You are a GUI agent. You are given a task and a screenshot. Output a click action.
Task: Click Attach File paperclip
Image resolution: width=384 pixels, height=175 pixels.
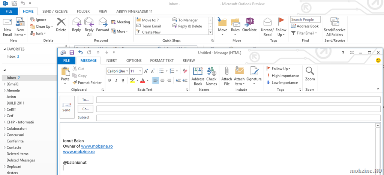click(226, 76)
